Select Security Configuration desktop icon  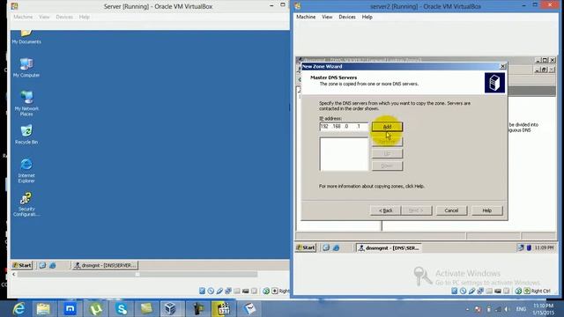pyautogui.click(x=26, y=203)
